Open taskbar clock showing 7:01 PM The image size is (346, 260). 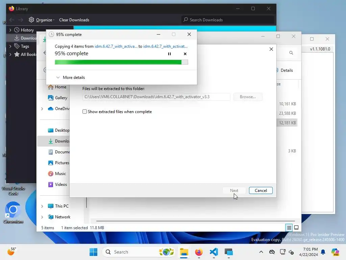[x=308, y=252]
